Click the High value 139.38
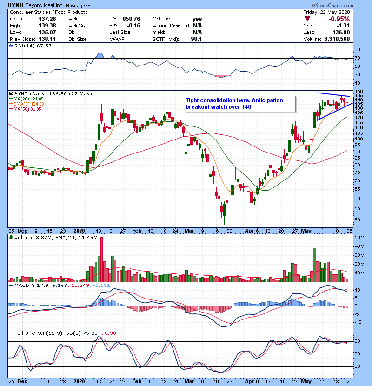 pos(47,26)
